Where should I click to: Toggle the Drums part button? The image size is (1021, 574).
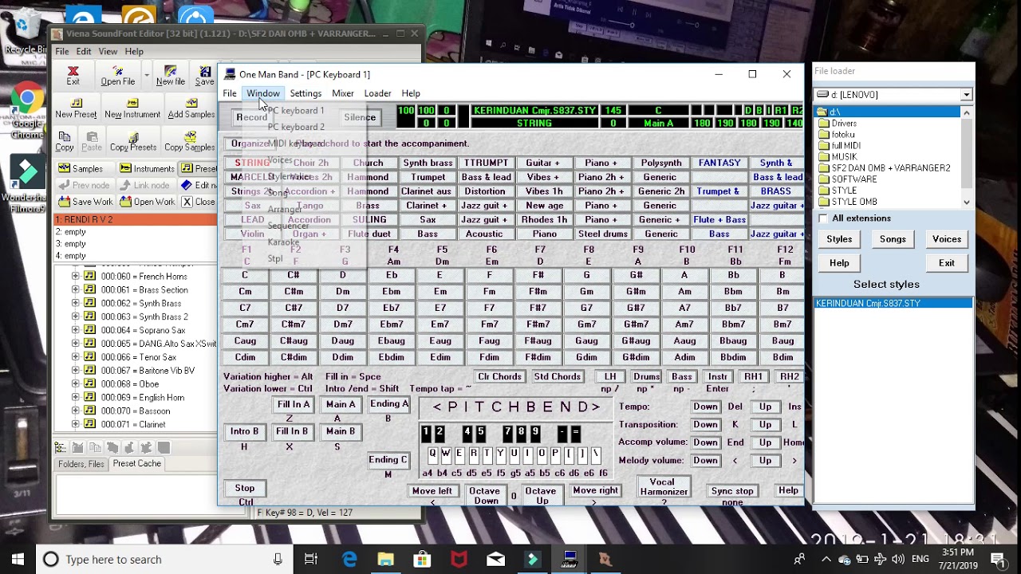[646, 376]
